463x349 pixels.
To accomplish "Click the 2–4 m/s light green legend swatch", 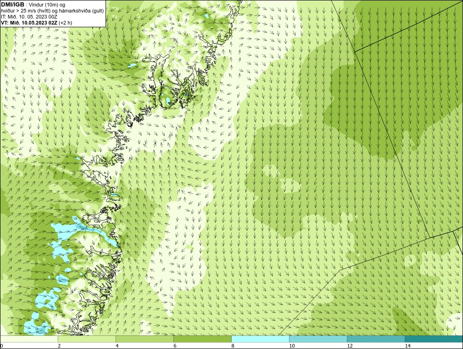I will [x=87, y=339].
